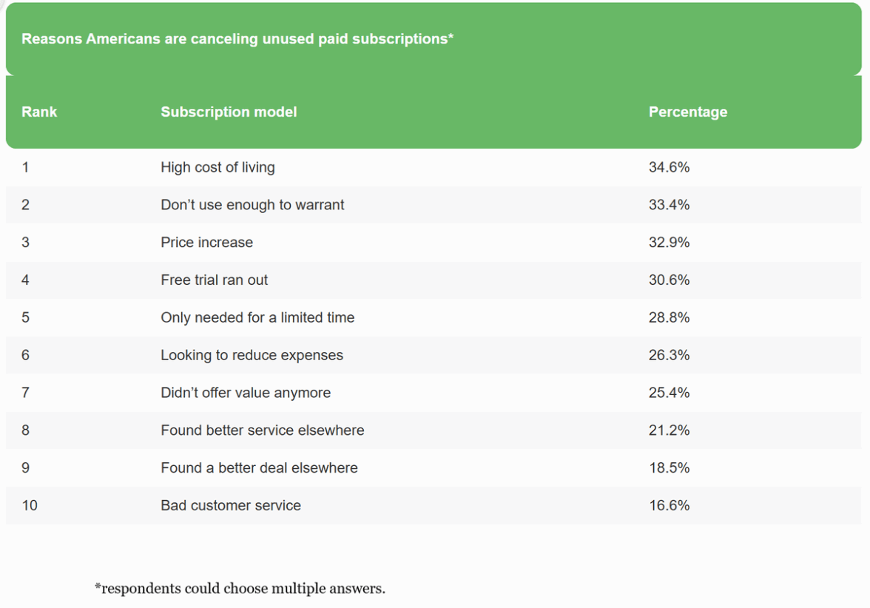Image resolution: width=870 pixels, height=608 pixels.
Task: Click the Free trial ran out entry
Action: [x=214, y=280]
